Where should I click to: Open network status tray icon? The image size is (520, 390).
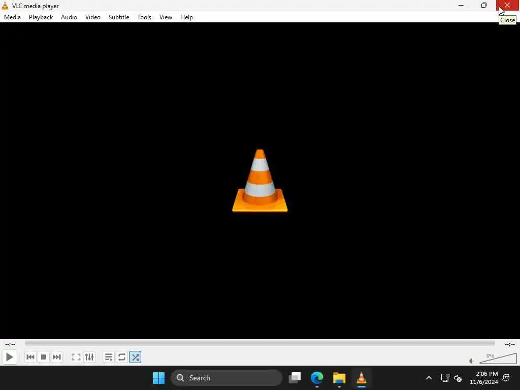pyautogui.click(x=445, y=378)
